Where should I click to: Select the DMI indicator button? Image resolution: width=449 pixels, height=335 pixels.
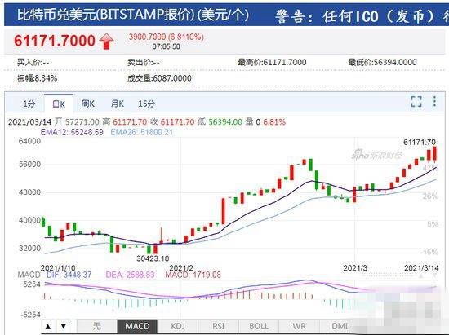pyautogui.click(x=340, y=326)
